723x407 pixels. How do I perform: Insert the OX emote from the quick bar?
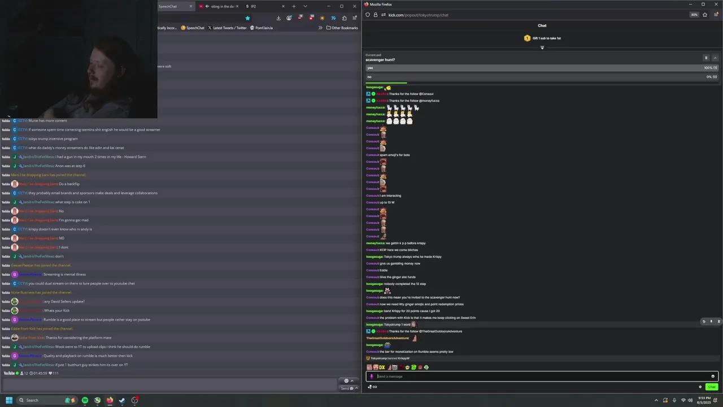click(382, 367)
